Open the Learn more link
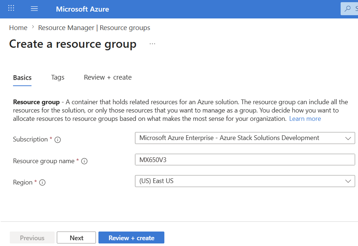The width and height of the screenshot is (358, 246). (305, 119)
